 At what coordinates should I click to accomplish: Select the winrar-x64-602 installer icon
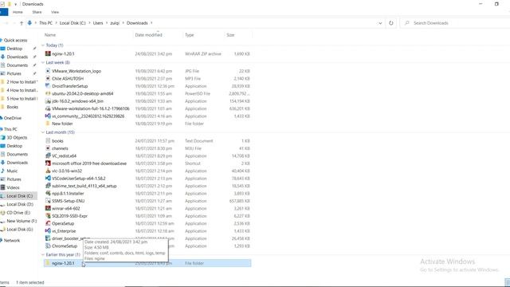(x=48, y=208)
